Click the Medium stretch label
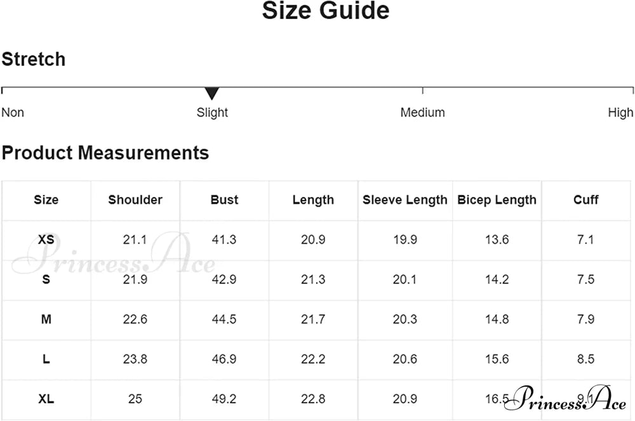 pos(422,112)
